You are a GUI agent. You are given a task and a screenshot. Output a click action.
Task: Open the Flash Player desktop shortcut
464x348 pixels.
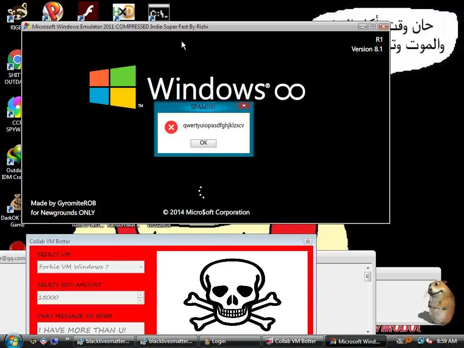click(88, 12)
